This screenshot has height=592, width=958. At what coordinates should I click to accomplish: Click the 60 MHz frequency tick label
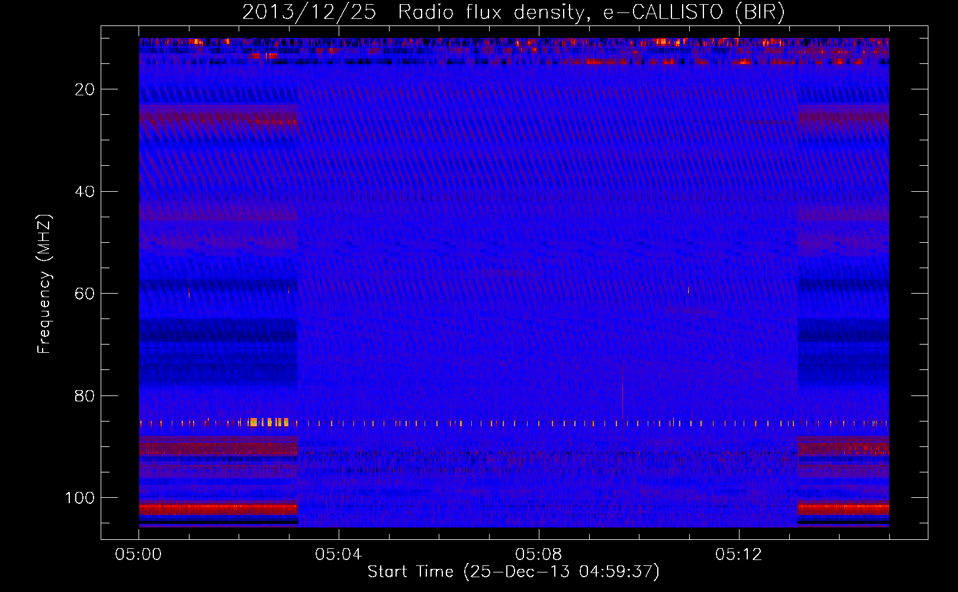tap(85, 294)
